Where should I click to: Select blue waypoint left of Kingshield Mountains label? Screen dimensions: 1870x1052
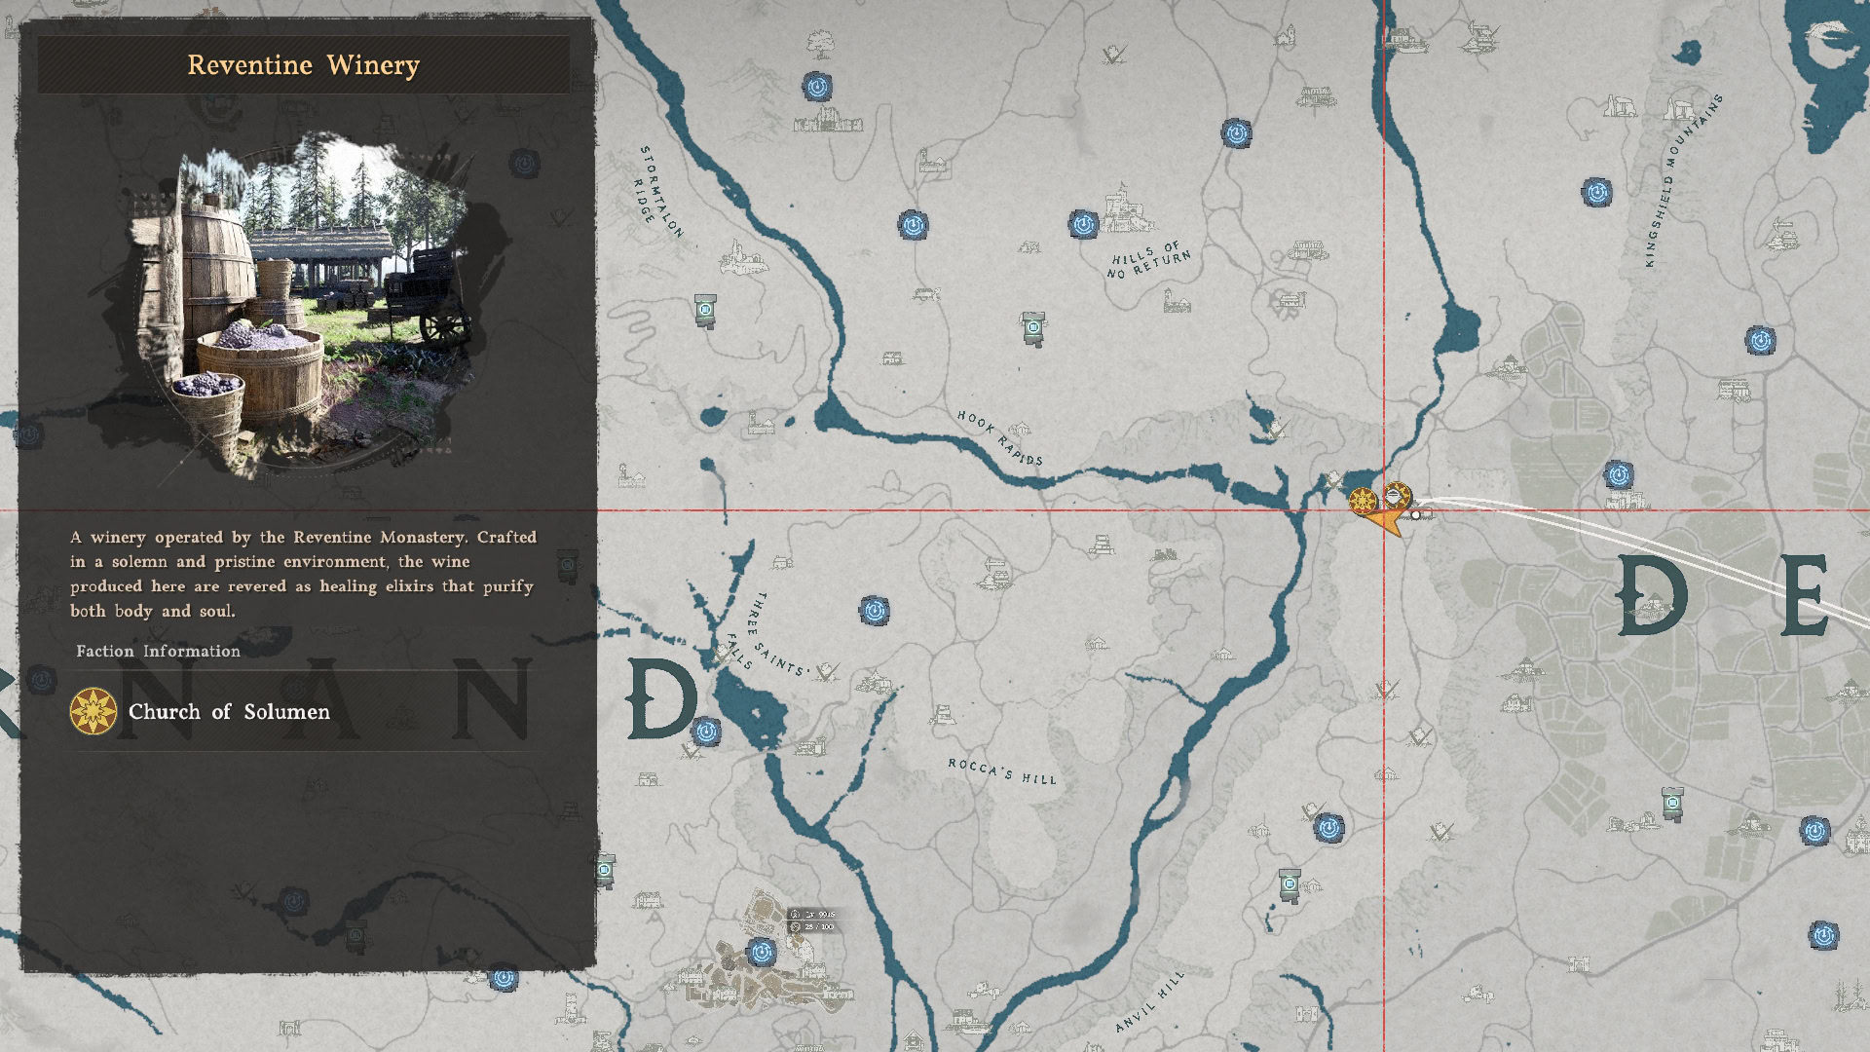1596,193
